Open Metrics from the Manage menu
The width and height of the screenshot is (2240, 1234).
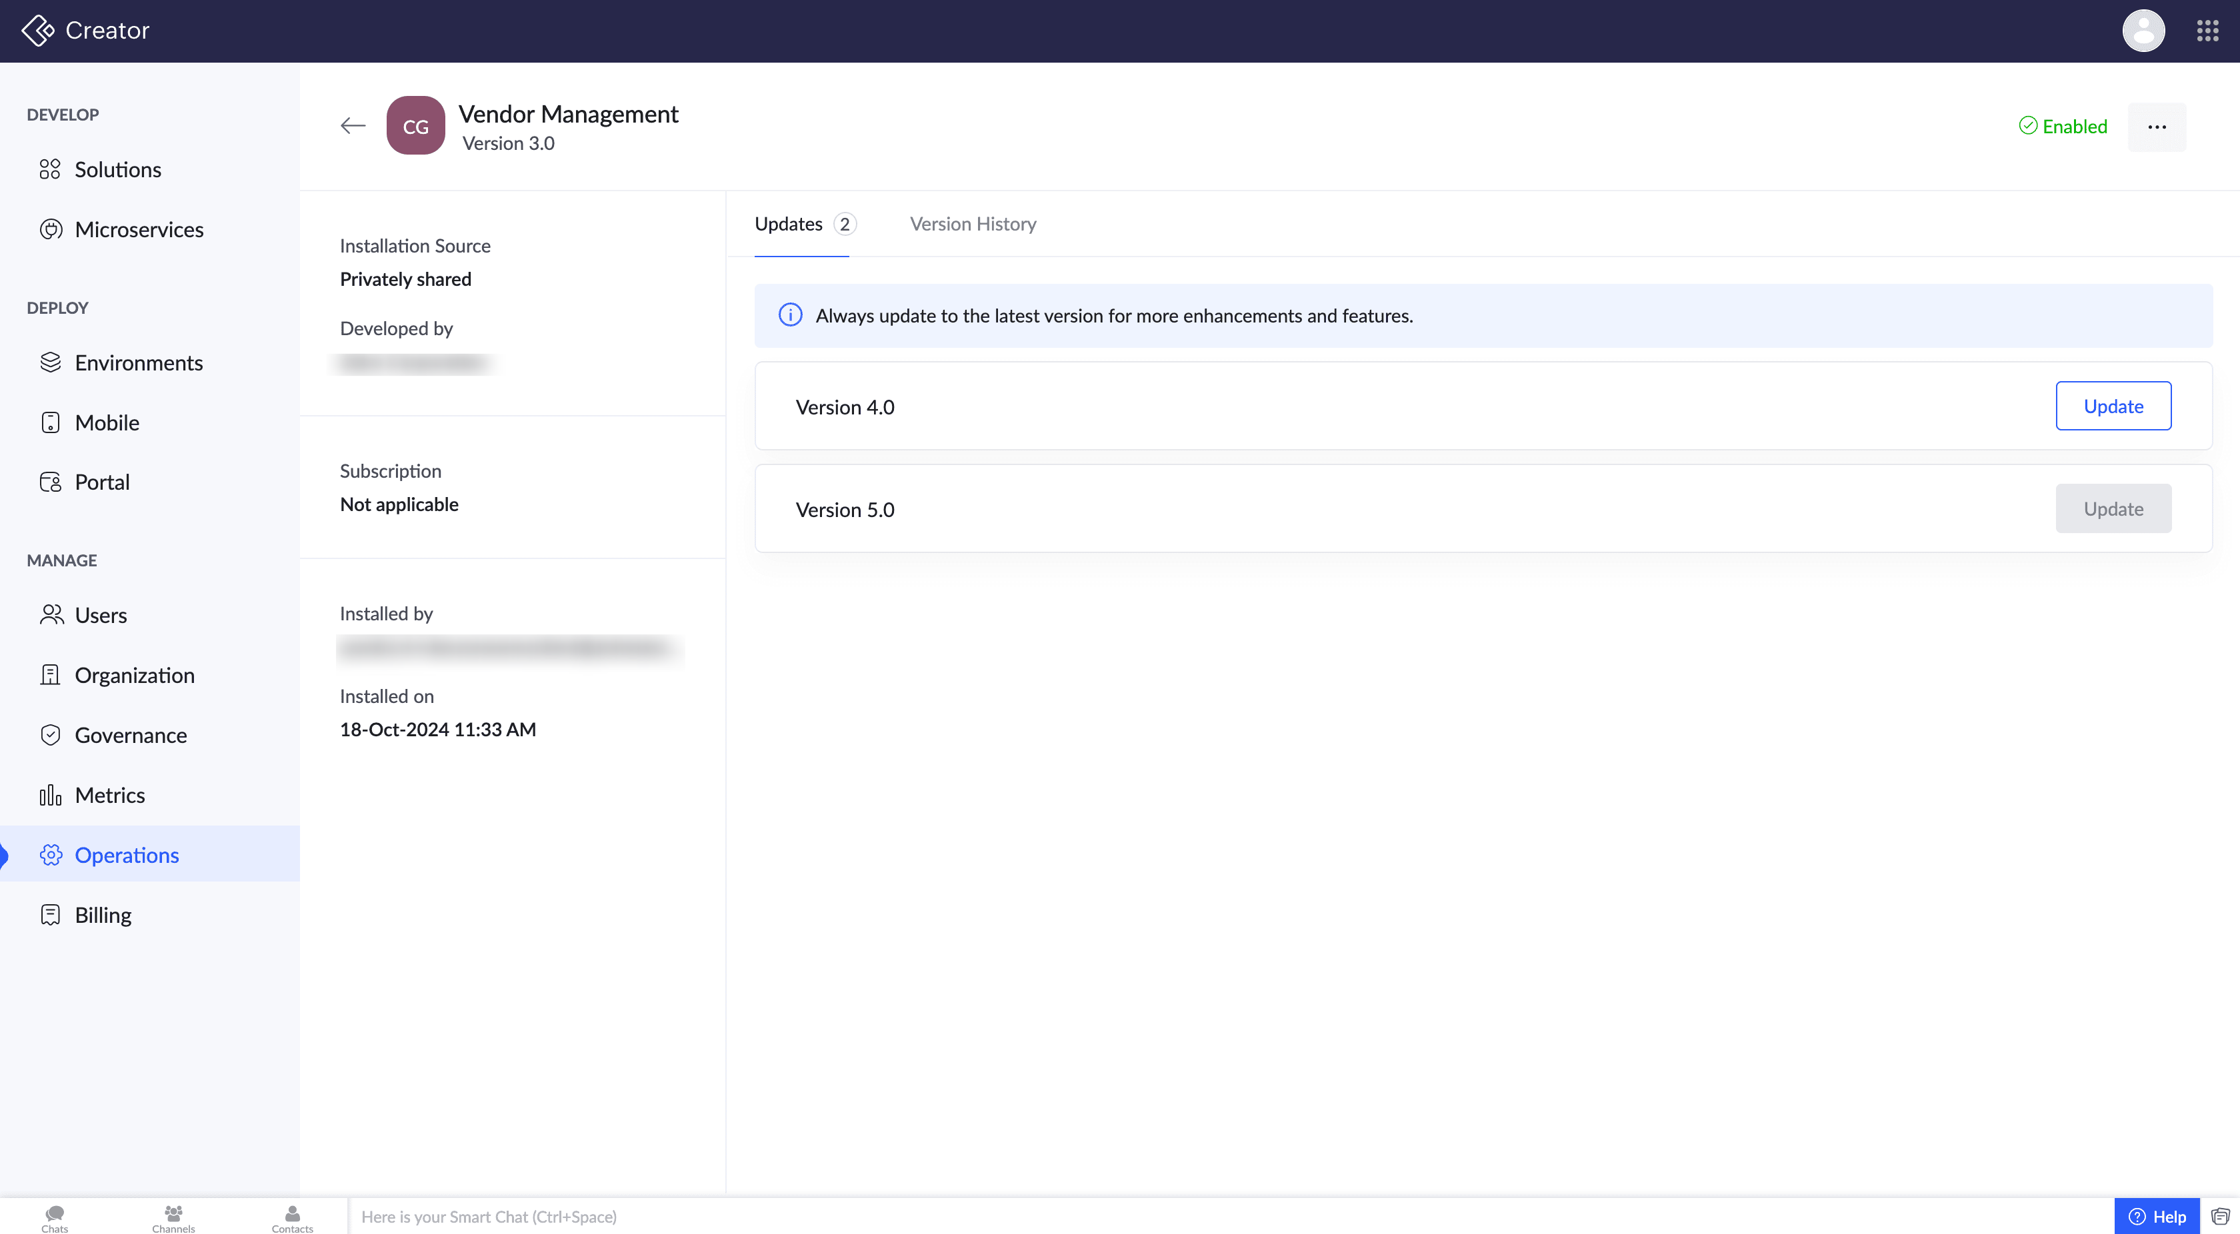[x=109, y=795]
